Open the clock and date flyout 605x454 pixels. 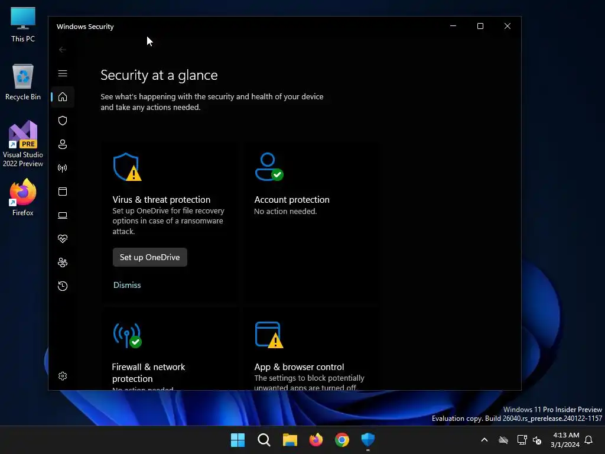tap(565, 440)
